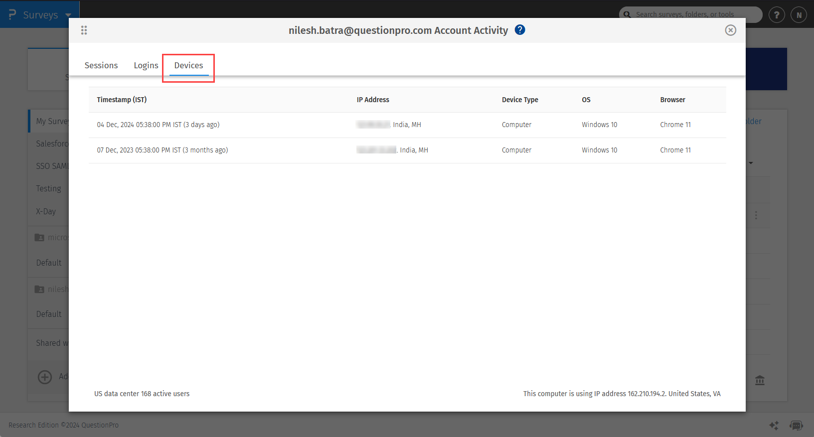Click Windows 10 in the 04 Dec 2024 row
Viewport: 814px width, 437px height.
(599, 125)
